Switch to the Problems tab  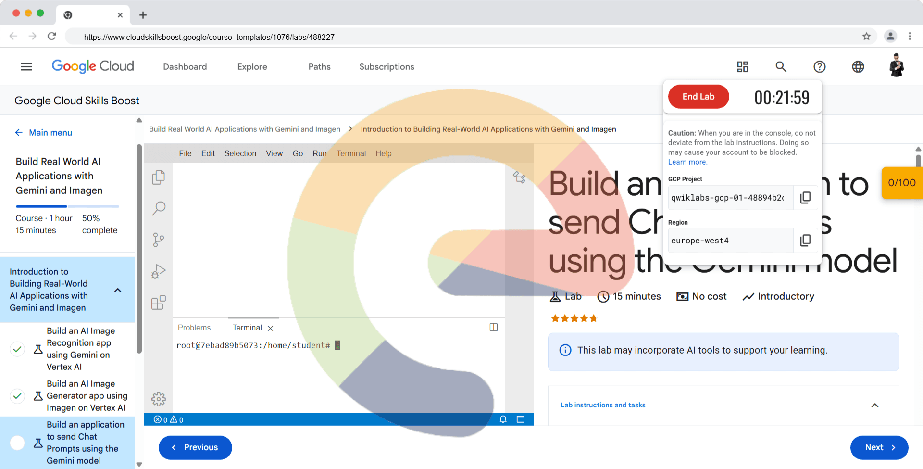pos(194,328)
